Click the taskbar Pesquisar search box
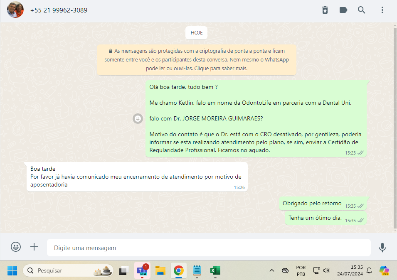Screen dimensions: 397x280 point(68,270)
